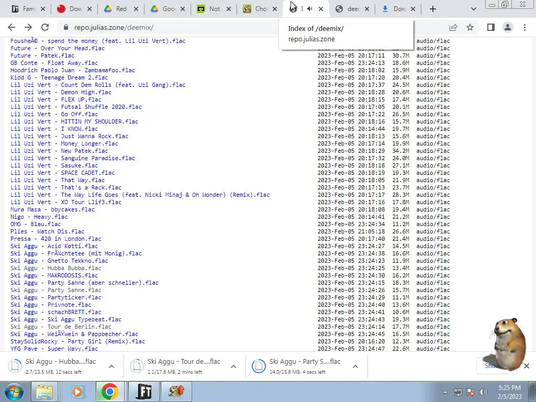Reload the deemix index page
The width and height of the screenshot is (536, 402).
click(45, 27)
